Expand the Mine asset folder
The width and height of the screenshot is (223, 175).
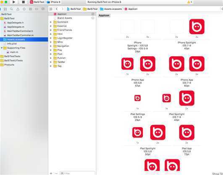coord(51,42)
